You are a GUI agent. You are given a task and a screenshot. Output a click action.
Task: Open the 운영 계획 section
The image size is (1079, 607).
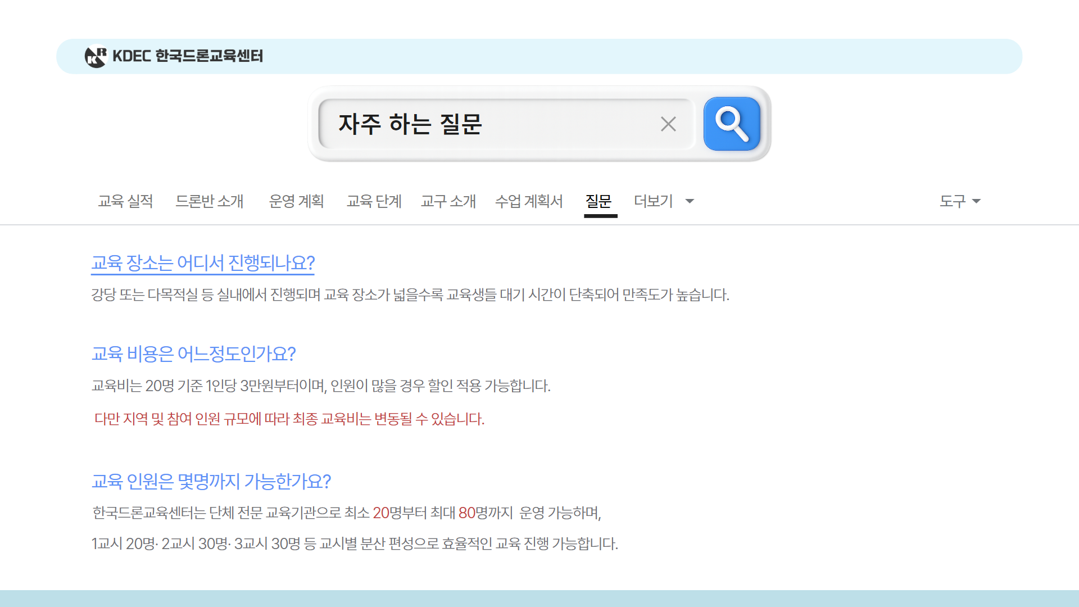click(x=297, y=202)
